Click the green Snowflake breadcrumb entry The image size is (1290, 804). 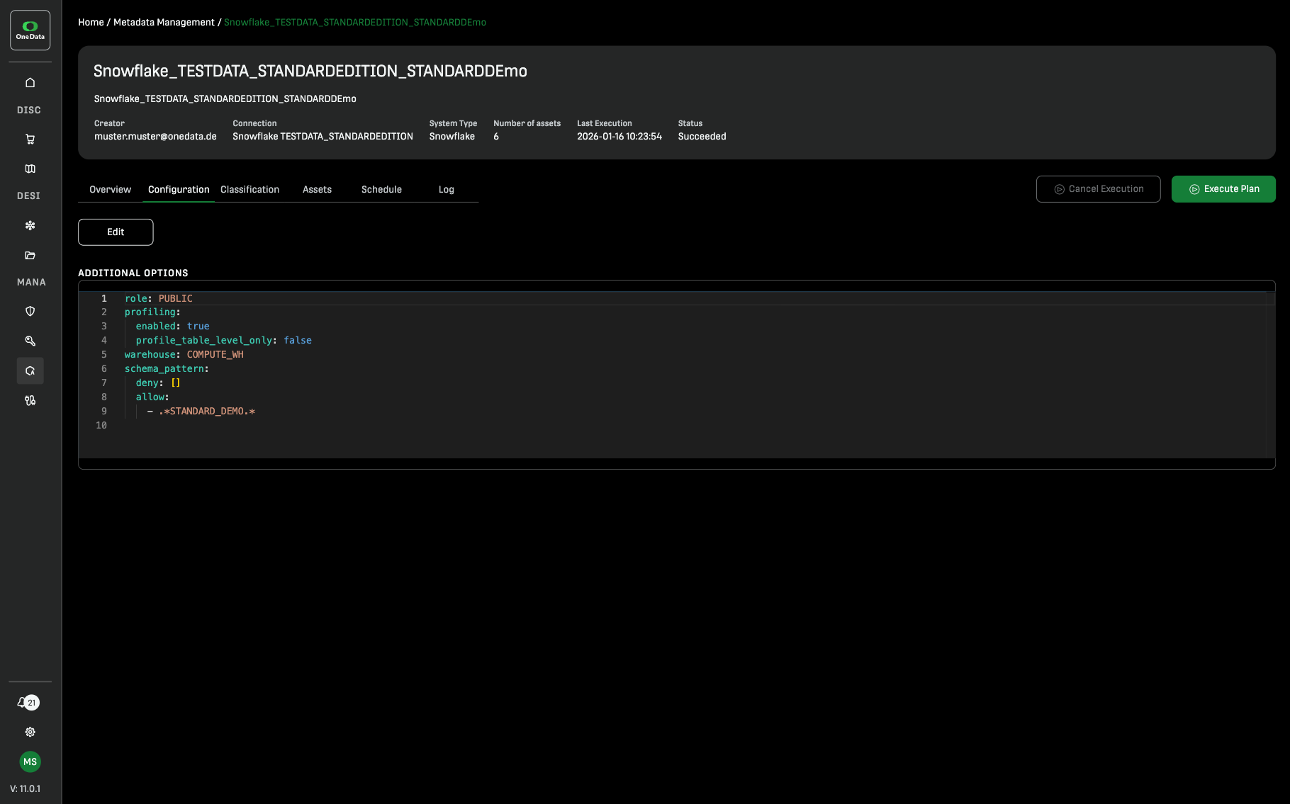pyautogui.click(x=355, y=23)
